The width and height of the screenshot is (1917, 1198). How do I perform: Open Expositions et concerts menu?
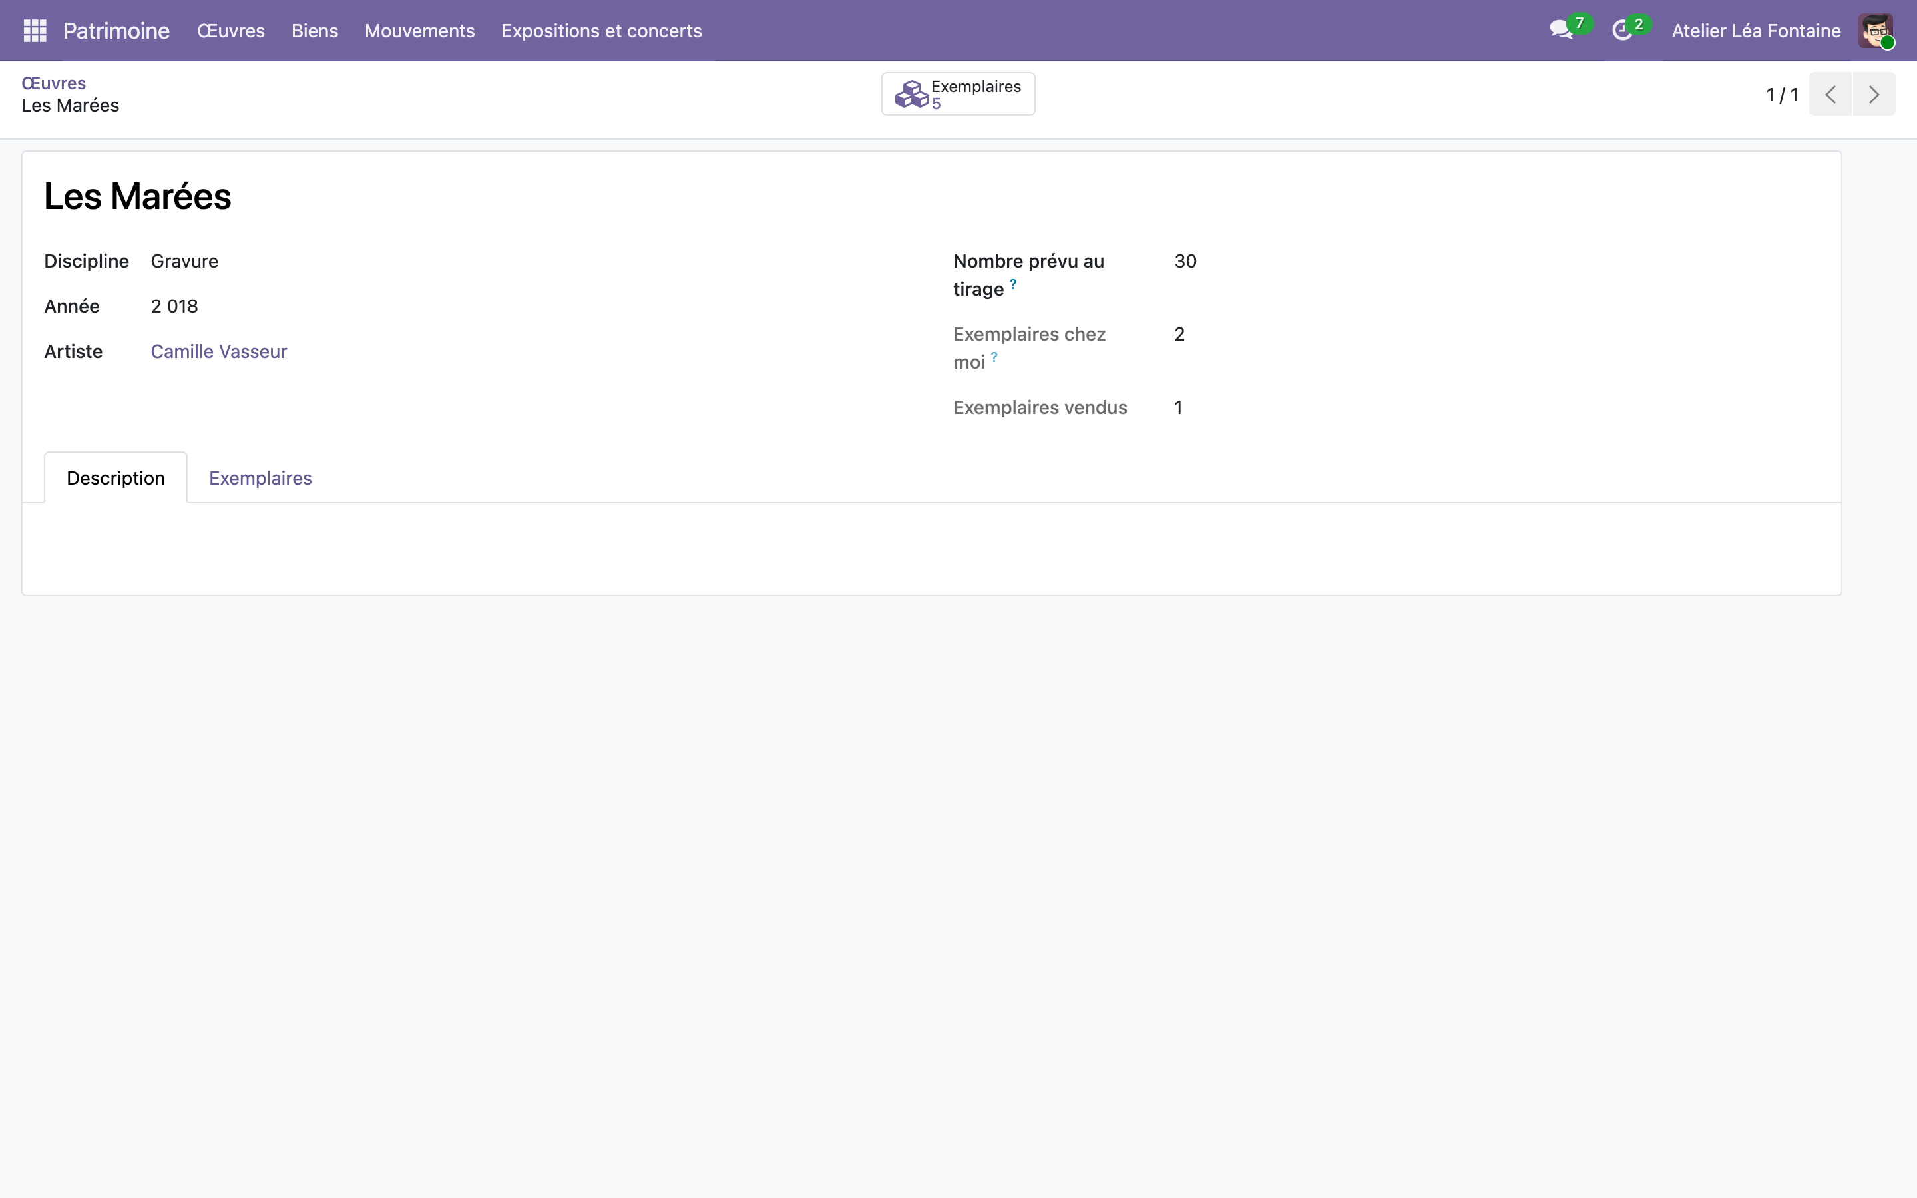[x=601, y=31]
